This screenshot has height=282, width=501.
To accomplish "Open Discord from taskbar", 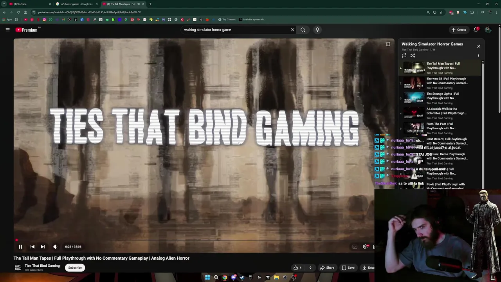I will point(233,277).
